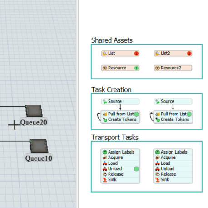
Task: Click the right Create Tokens icon
Action: [x=158, y=119]
